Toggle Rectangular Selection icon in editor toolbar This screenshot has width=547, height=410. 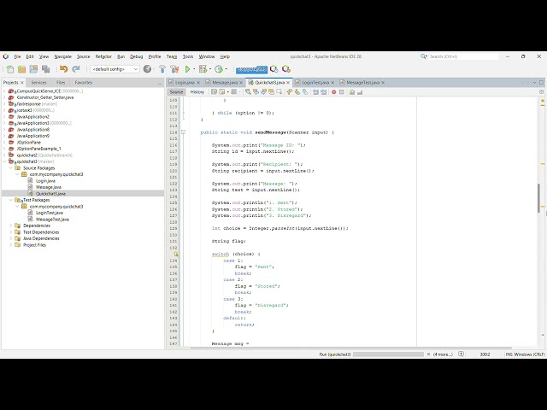coord(279,91)
